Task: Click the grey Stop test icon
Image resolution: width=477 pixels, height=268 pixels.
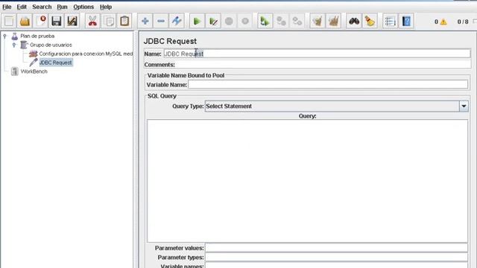Action: tap(229, 21)
